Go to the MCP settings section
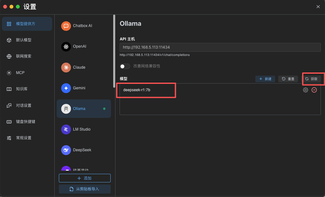 (x=20, y=73)
